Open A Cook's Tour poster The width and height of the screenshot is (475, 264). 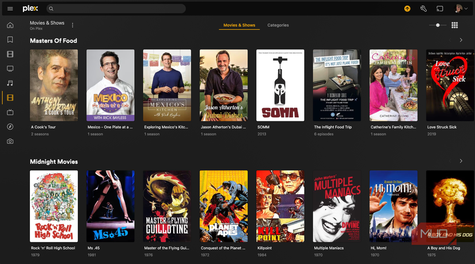point(54,85)
